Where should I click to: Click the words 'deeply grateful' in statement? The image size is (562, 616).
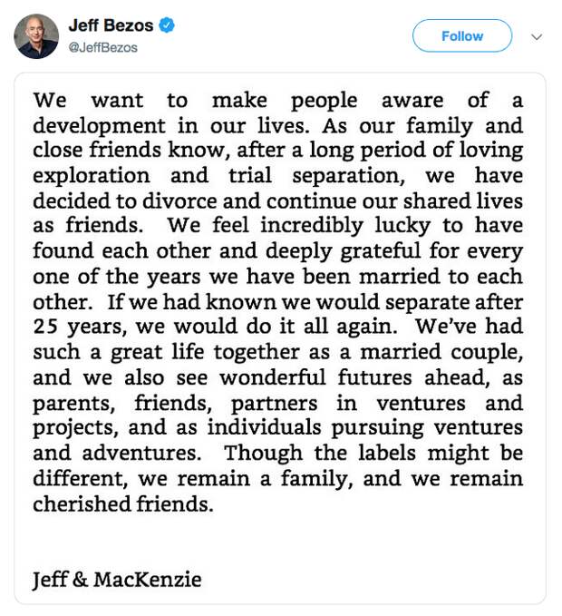point(343,251)
